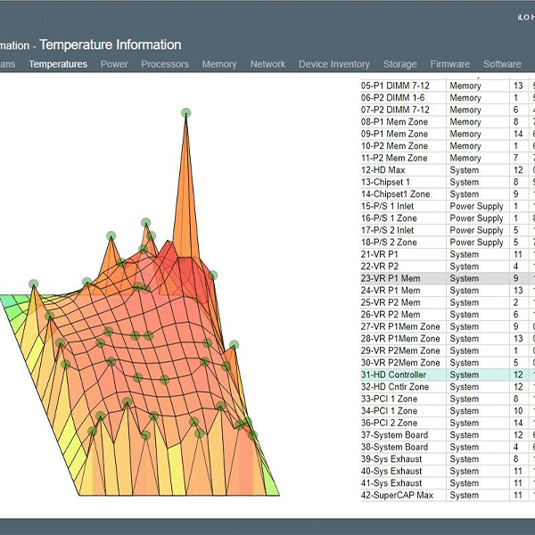Open the Firmware tab
The image size is (535, 535).
tap(450, 64)
